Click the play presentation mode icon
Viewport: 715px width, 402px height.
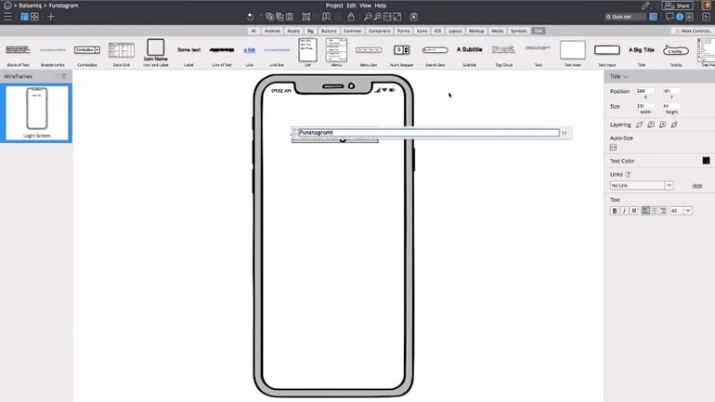coord(706,17)
